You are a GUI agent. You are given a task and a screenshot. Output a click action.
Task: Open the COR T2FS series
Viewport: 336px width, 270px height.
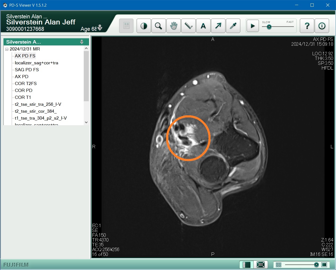(x=26, y=83)
